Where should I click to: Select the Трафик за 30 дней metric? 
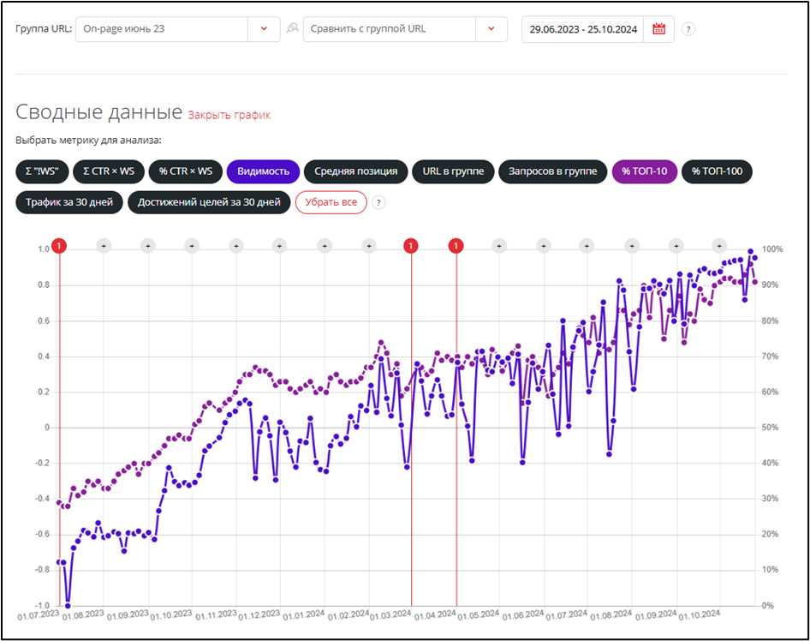click(69, 203)
